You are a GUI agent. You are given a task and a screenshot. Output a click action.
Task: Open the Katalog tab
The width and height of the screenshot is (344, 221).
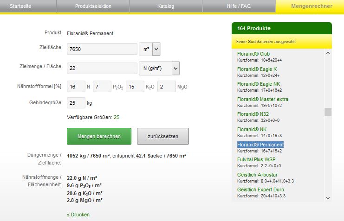click(166, 6)
